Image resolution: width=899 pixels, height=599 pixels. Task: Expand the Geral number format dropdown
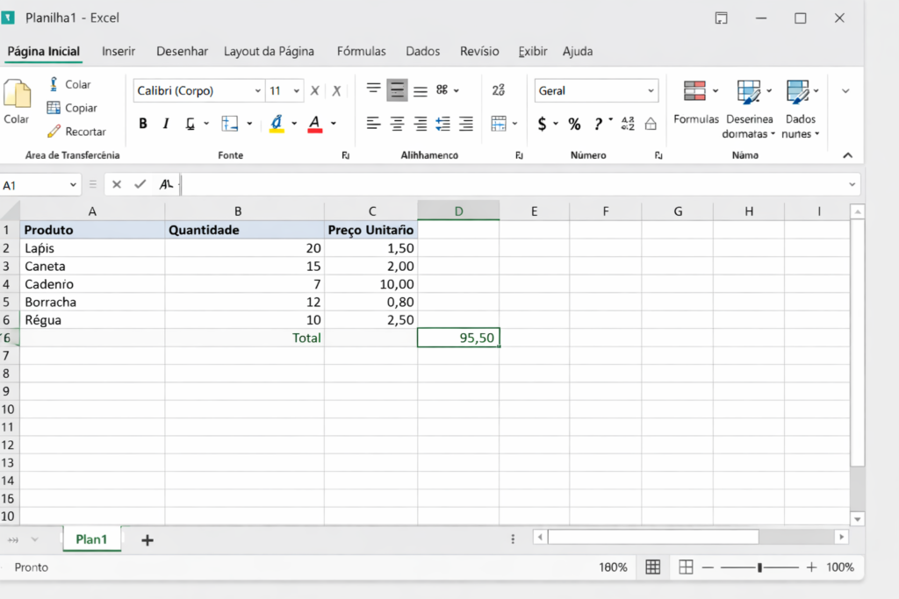click(651, 91)
